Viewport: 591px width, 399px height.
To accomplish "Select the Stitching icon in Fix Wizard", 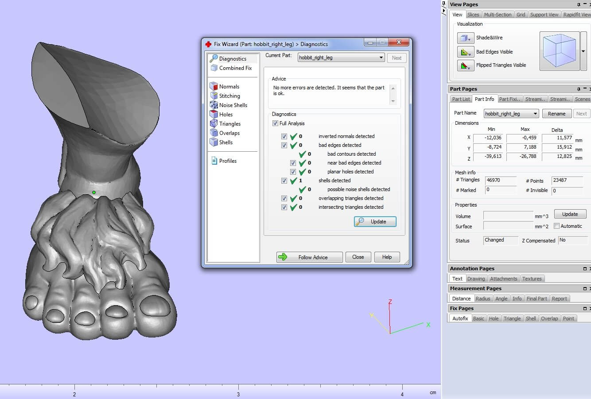I will 214,96.
